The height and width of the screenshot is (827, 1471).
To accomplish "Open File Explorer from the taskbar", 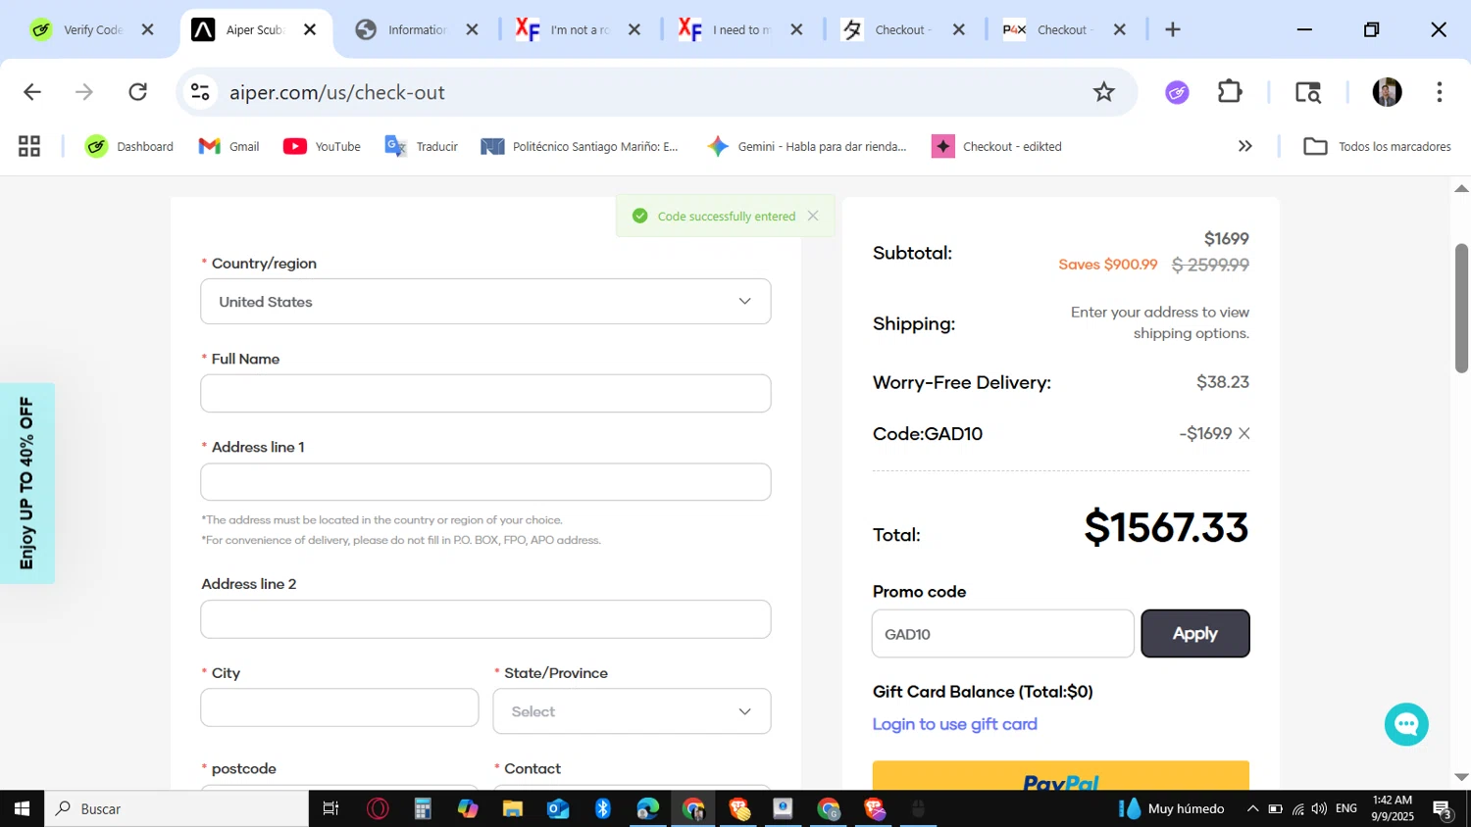I will click(x=513, y=808).
